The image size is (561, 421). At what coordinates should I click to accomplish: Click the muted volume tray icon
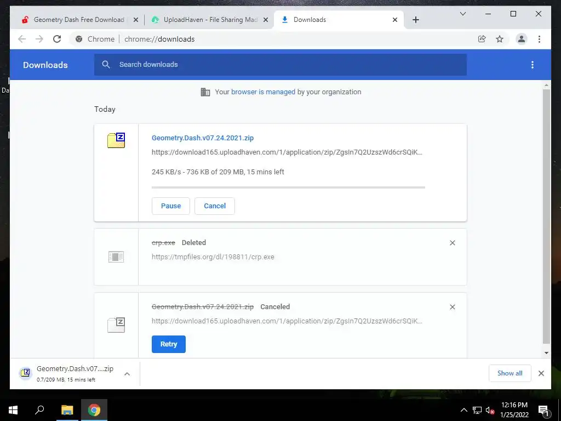[x=490, y=410]
